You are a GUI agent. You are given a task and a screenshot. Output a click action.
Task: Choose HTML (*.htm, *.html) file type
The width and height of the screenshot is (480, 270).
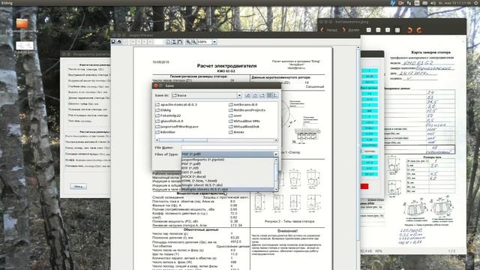(x=227, y=181)
